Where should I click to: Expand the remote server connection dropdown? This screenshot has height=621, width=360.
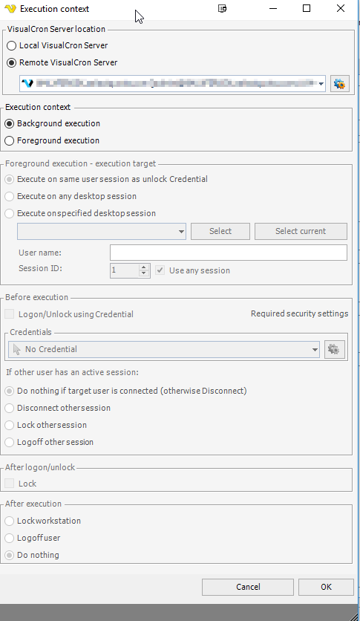pos(321,84)
